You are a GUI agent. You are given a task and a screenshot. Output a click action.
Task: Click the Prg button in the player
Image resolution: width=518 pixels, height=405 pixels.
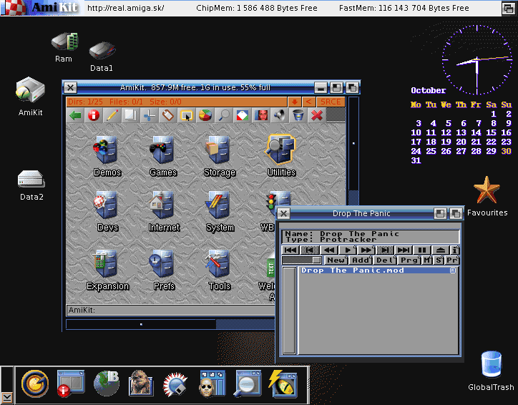pos(410,260)
